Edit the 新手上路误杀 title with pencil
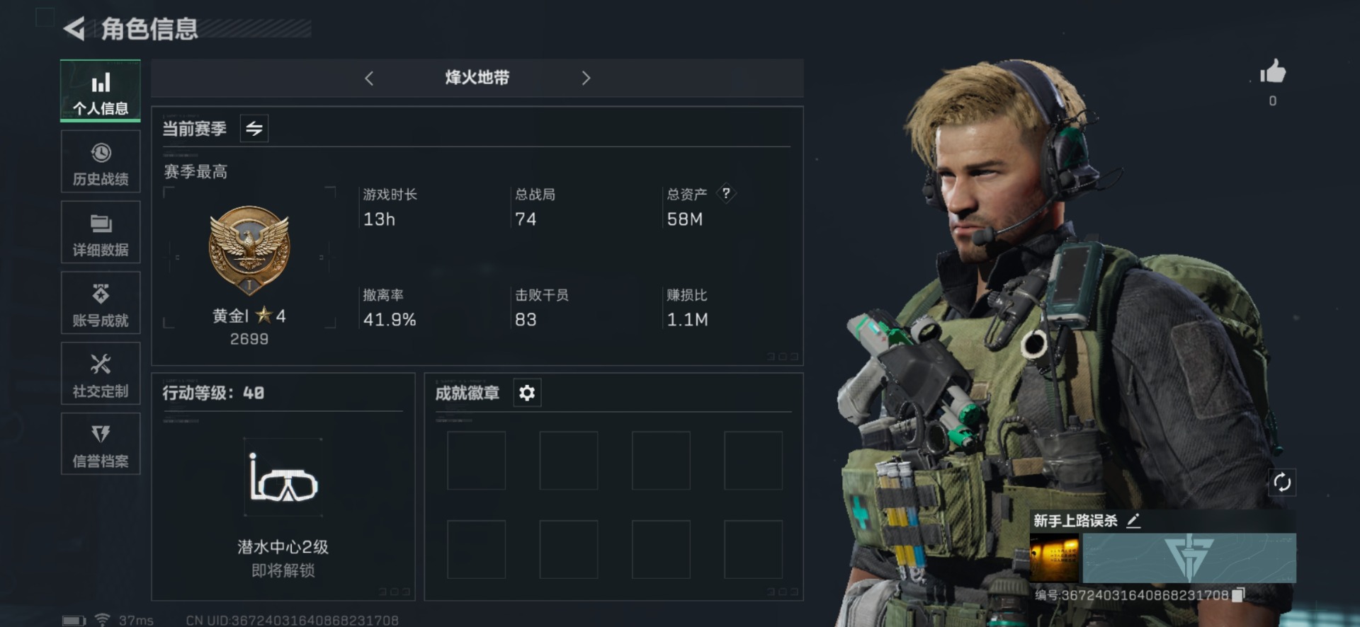The height and width of the screenshot is (627, 1360). [1133, 521]
